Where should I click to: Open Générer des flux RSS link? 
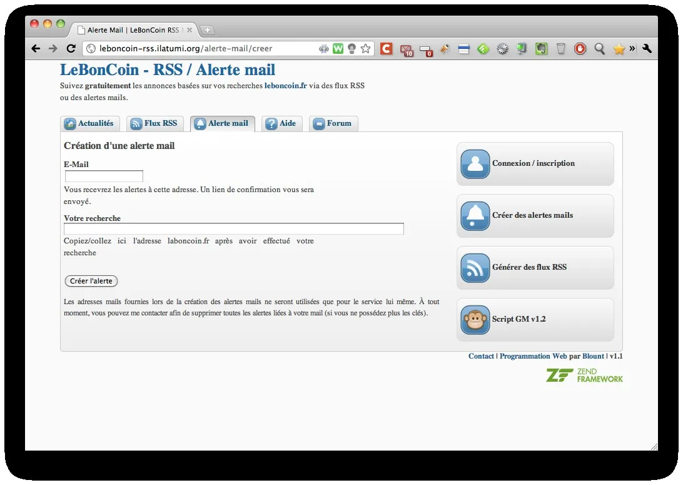coord(529,267)
